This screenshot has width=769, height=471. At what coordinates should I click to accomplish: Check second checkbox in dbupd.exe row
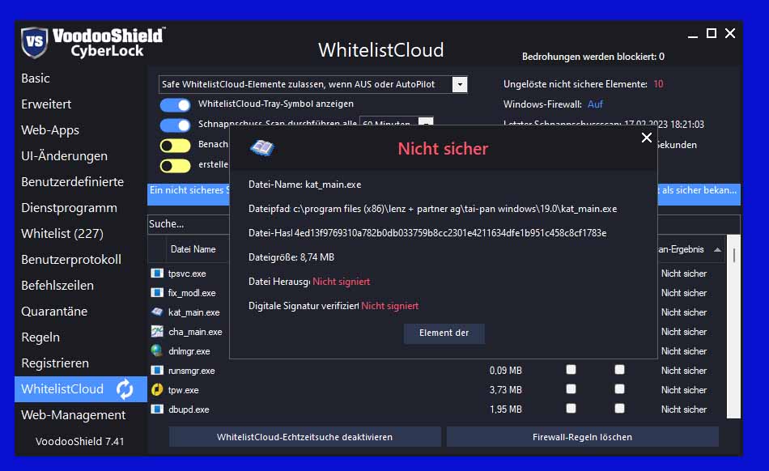(x=619, y=408)
